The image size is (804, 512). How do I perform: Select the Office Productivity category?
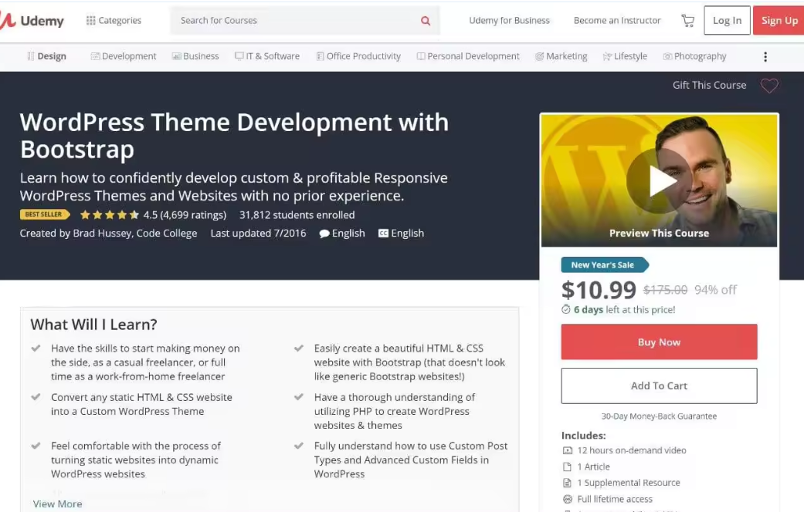358,56
